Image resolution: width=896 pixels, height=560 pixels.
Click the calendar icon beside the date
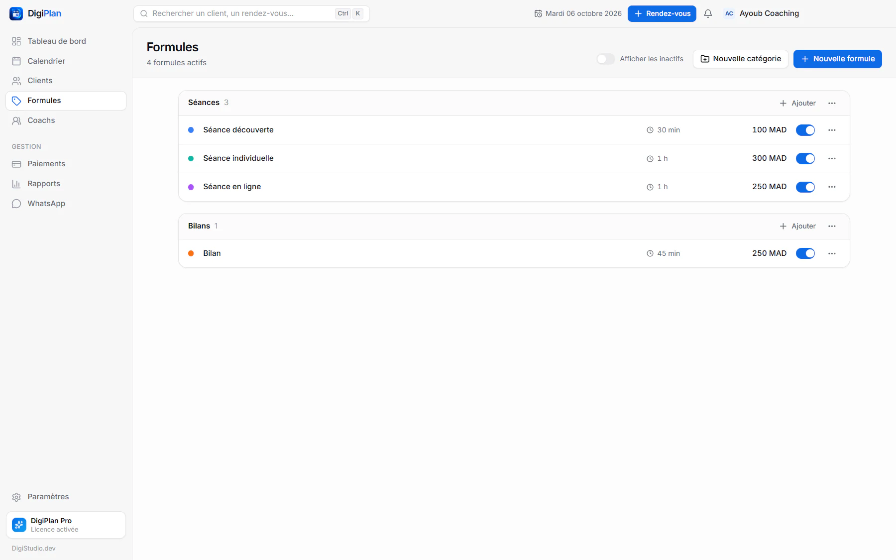[538, 13]
